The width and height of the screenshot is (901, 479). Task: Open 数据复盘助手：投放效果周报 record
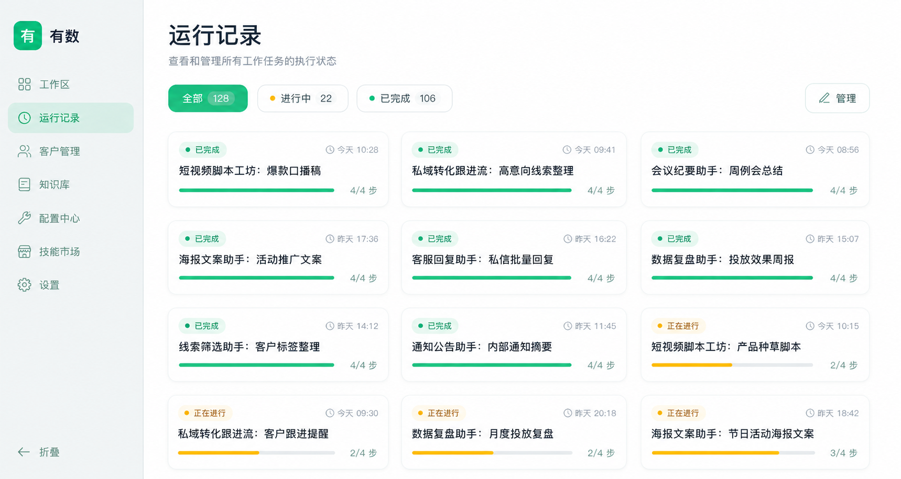point(755,257)
